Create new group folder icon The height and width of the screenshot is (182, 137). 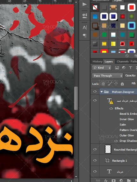[x=129, y=180]
